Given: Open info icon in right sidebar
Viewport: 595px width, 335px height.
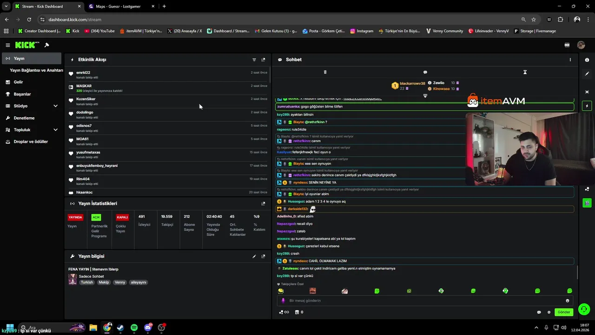Looking at the screenshot, I should 587,60.
